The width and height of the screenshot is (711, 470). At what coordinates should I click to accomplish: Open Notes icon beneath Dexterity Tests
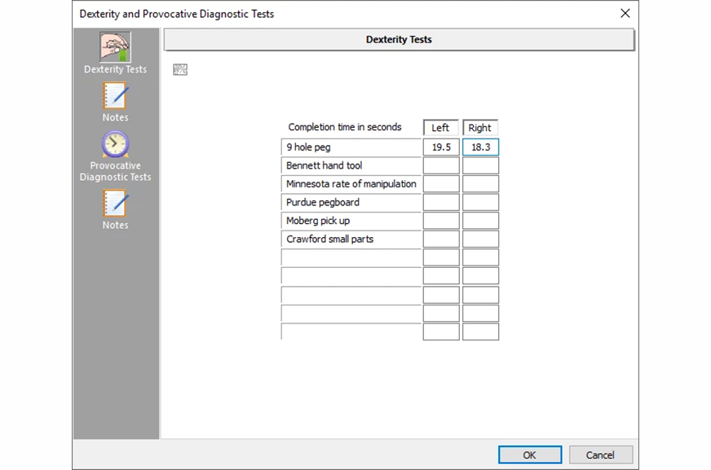[115, 95]
